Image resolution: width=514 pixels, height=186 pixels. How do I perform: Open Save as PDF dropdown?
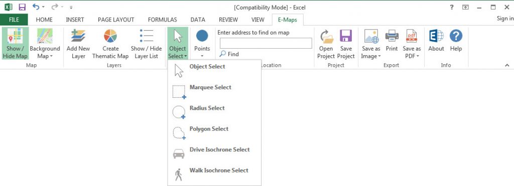pos(412,44)
